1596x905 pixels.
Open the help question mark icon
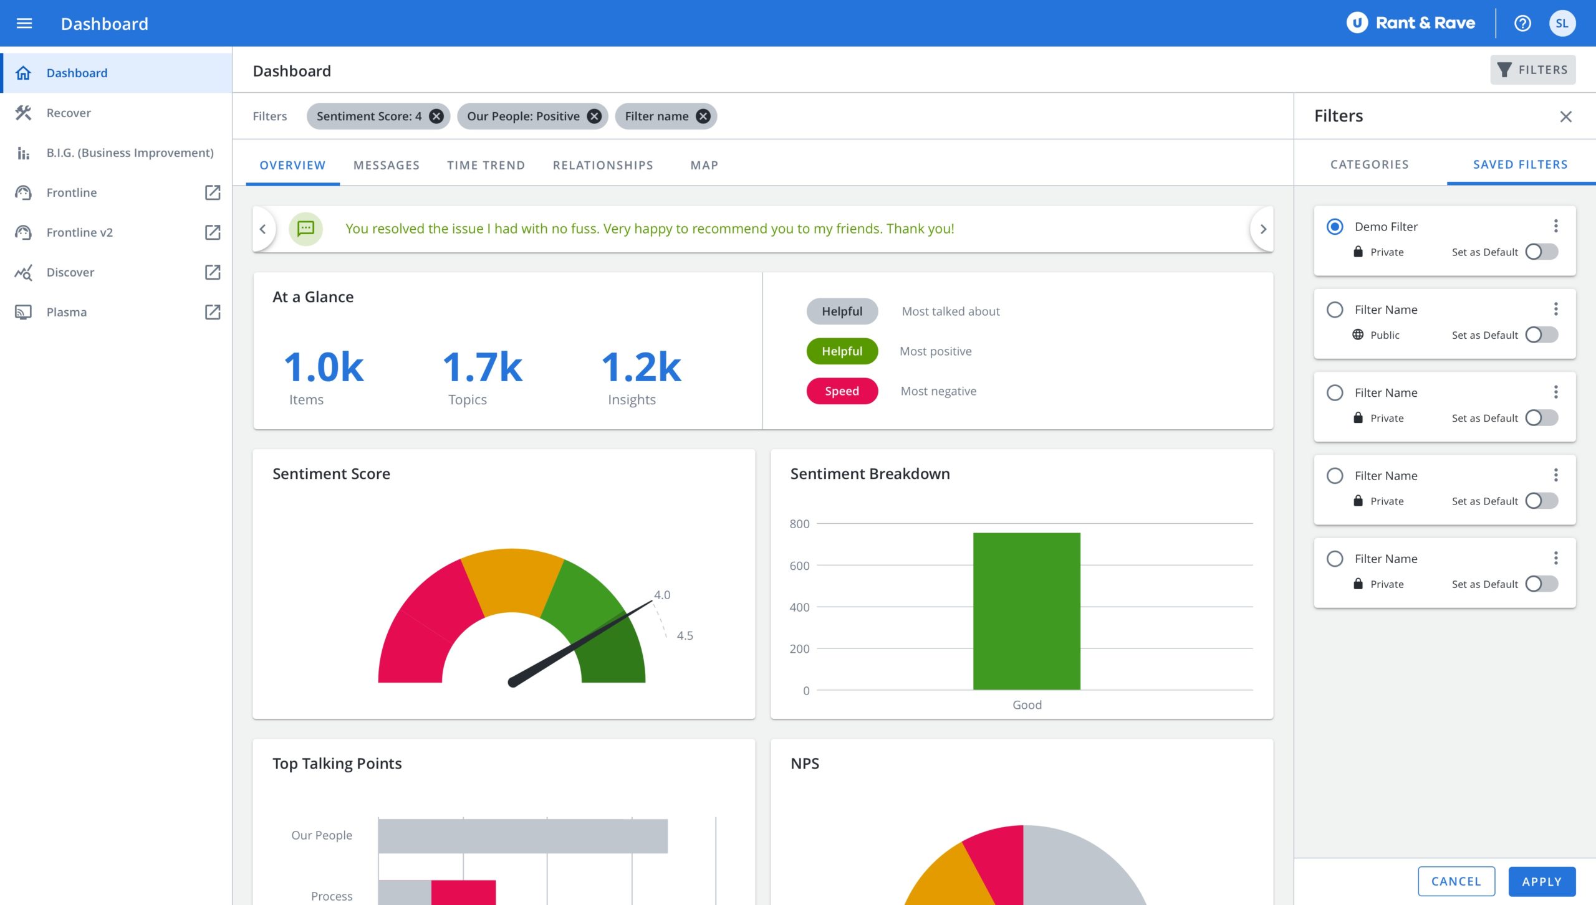[1522, 23]
